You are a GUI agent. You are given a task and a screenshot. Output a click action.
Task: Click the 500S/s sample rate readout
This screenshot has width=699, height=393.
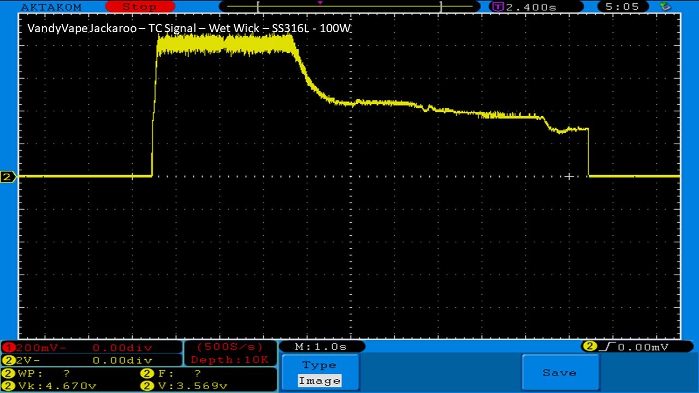(230, 347)
